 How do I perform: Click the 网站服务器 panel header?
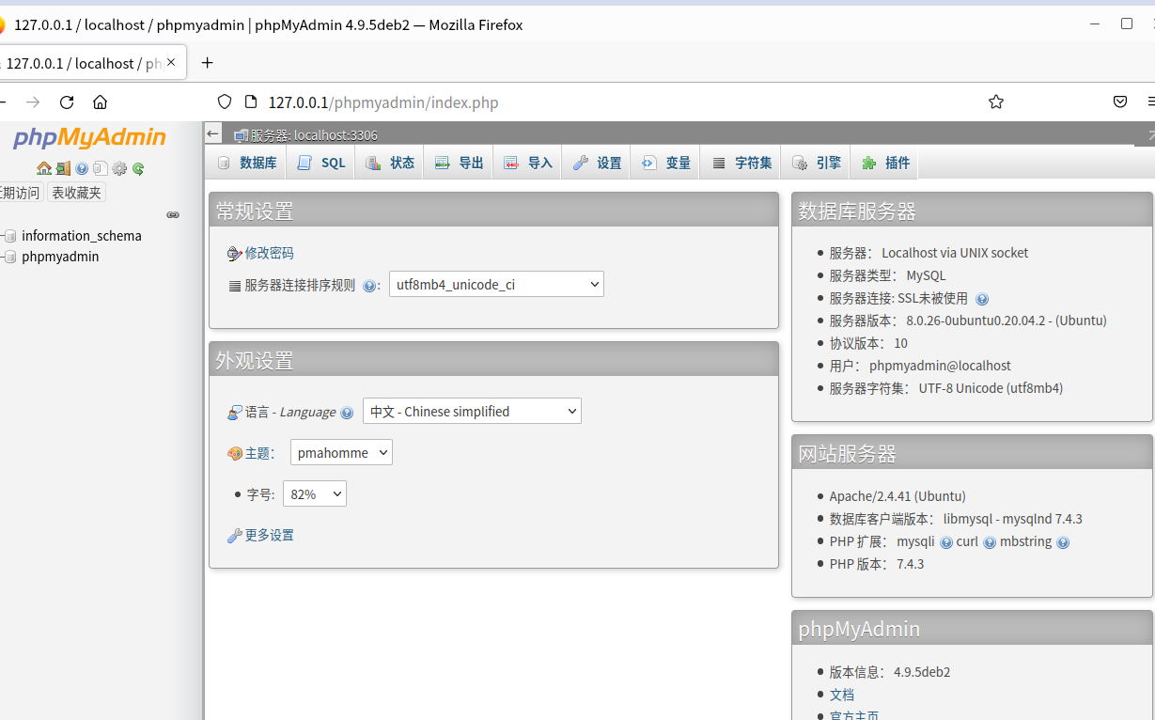click(x=973, y=453)
